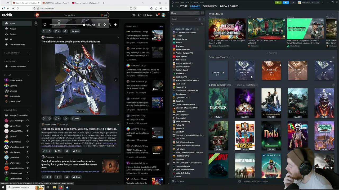Favorite r/anime with star
Image resolution: width=339 pixels, height=190 pixels.
tap(27, 136)
